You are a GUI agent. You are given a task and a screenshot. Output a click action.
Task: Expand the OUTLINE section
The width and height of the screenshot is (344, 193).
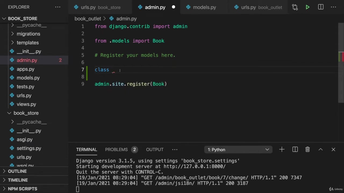[x=17, y=171]
